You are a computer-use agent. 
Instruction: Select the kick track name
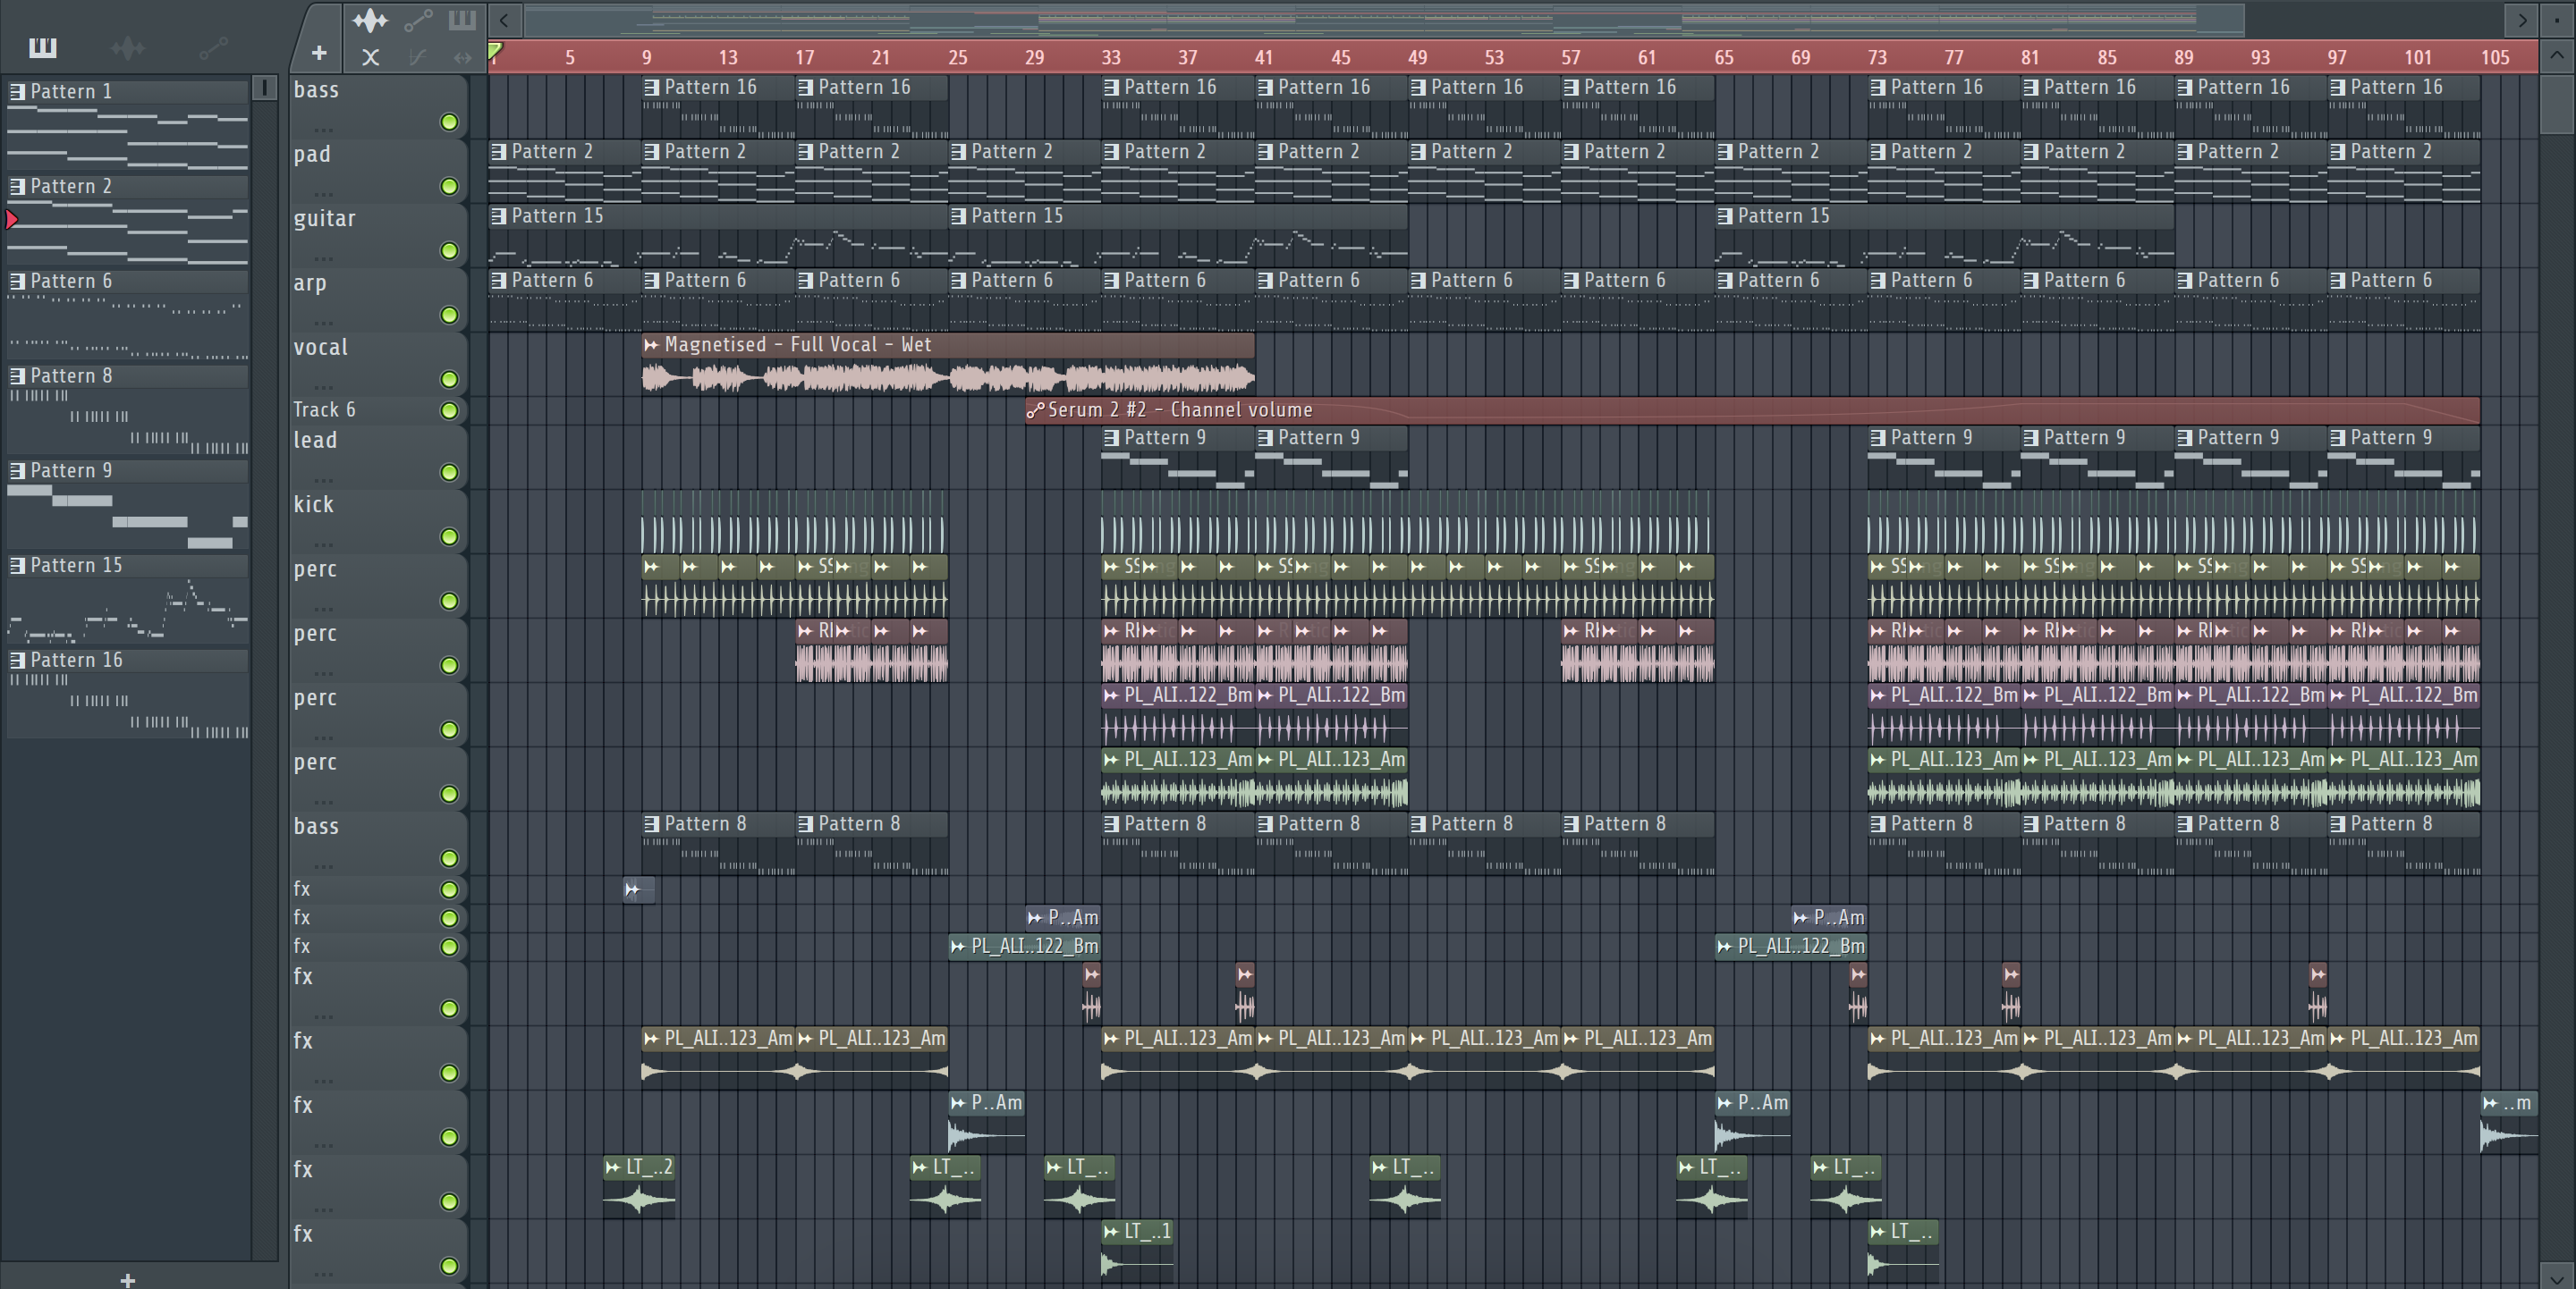[313, 505]
